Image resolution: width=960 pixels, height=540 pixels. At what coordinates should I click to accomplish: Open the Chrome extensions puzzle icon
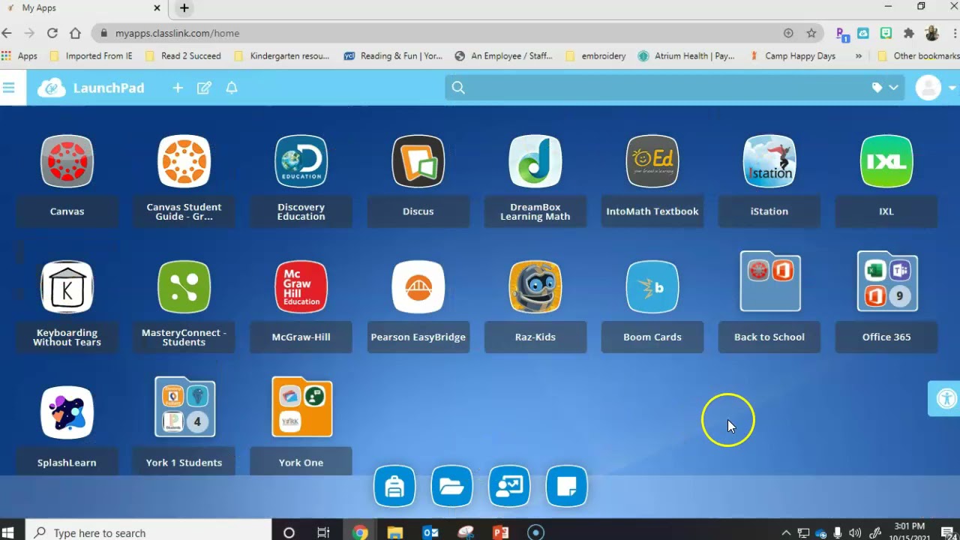point(909,33)
